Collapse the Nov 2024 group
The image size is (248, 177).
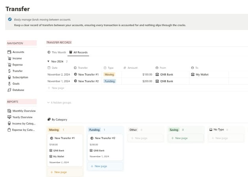pos(48,62)
